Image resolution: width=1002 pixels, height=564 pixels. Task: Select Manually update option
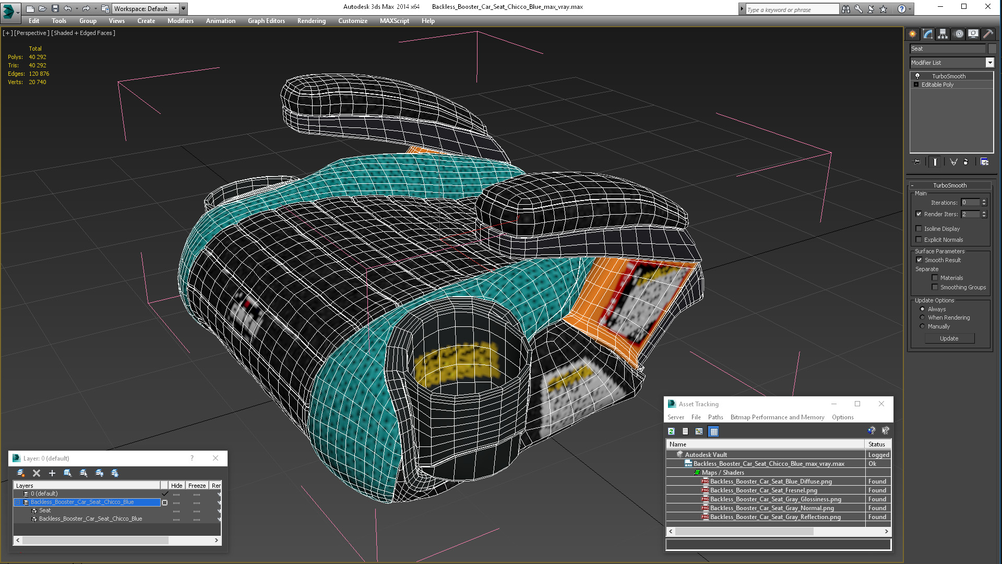point(923,326)
